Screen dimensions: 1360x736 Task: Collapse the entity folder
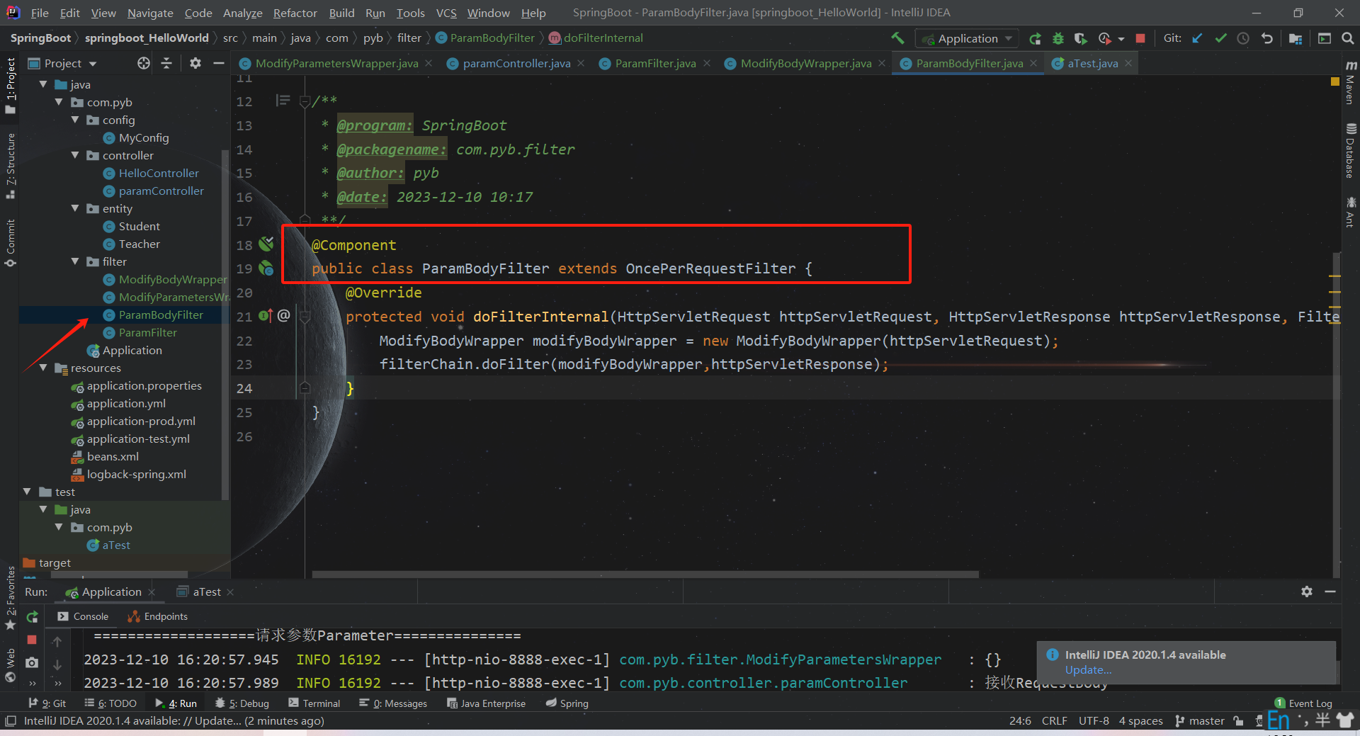(75, 208)
